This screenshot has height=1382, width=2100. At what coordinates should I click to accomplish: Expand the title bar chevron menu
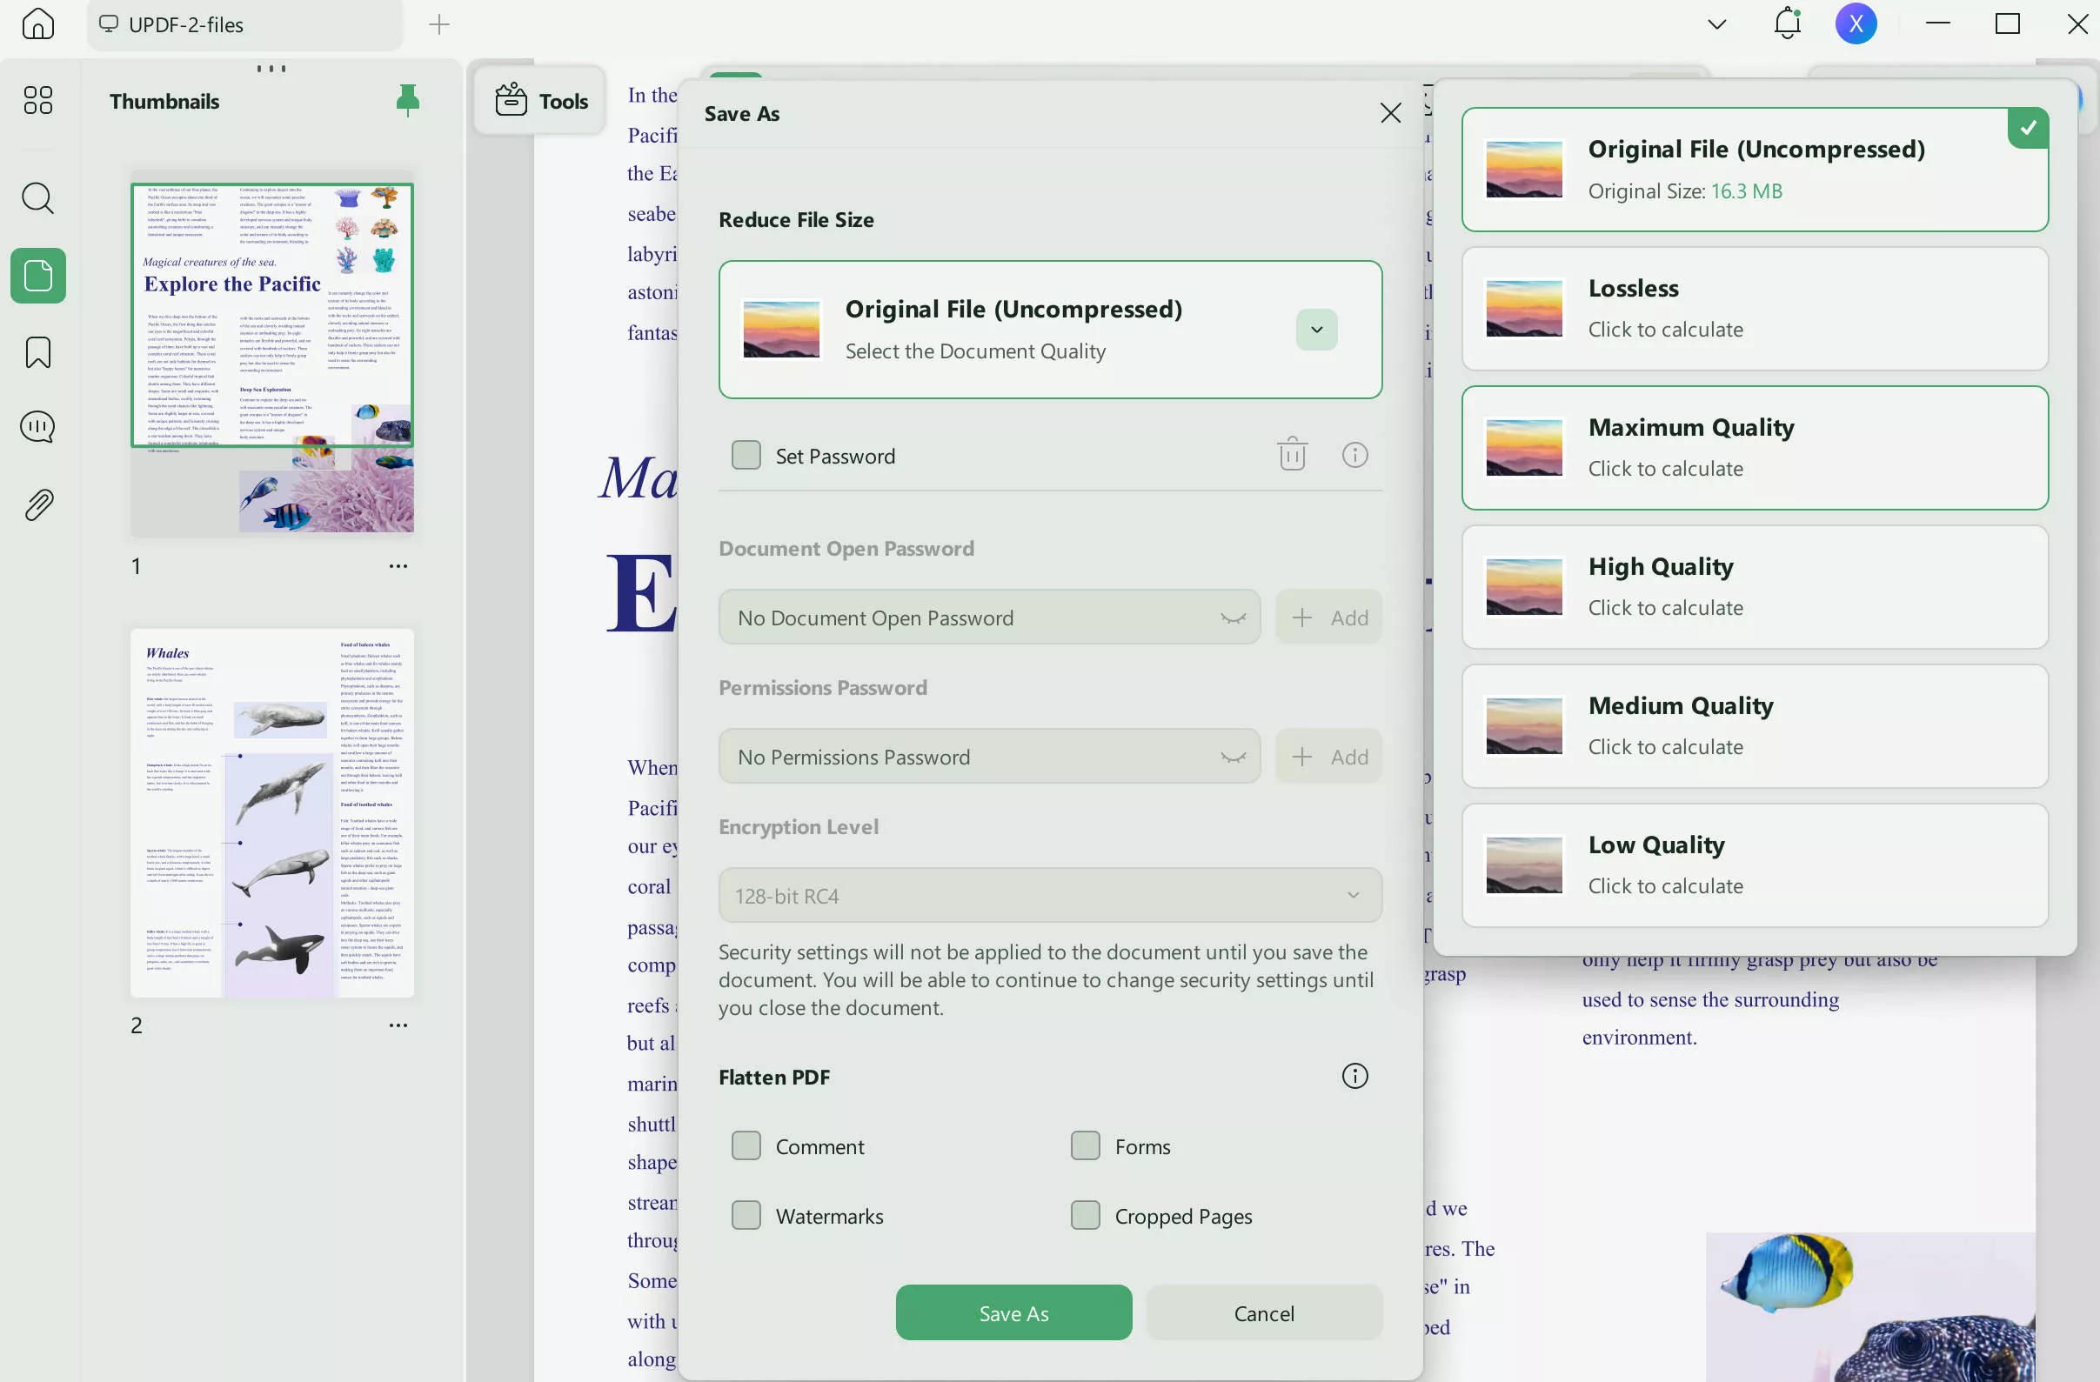[1716, 23]
